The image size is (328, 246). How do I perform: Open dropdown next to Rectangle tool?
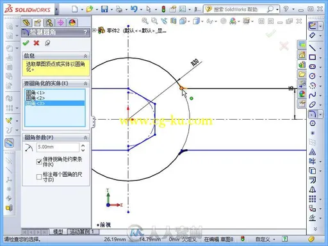tap(320, 58)
